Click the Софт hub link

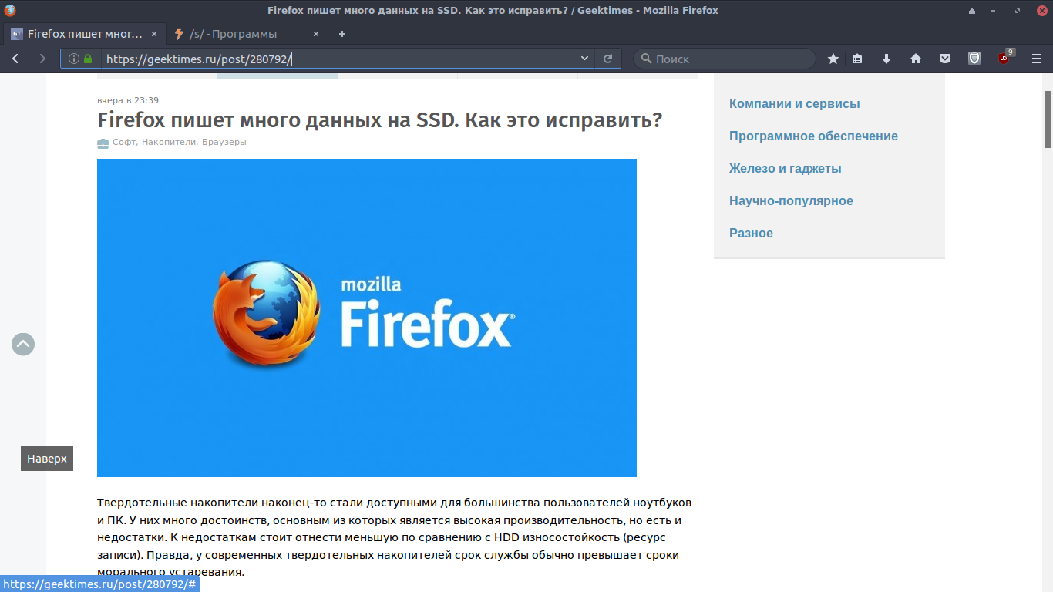tap(124, 142)
